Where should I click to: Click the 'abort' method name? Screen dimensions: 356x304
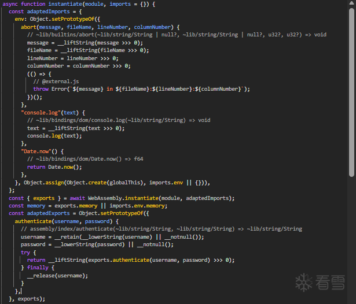coord(28,27)
